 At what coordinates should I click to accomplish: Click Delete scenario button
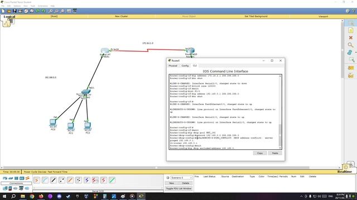coord(186,183)
